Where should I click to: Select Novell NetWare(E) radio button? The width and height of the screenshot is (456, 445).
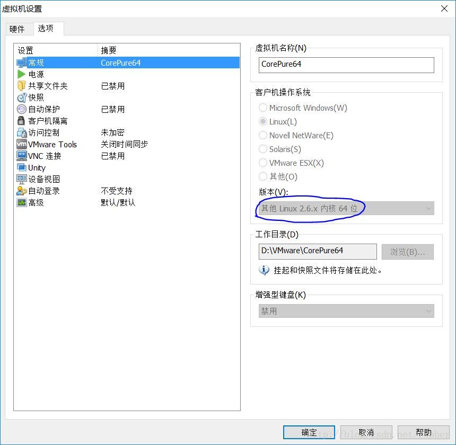click(263, 135)
